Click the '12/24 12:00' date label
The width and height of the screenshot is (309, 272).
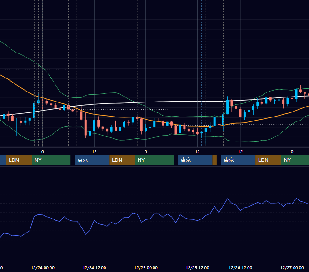point(94,267)
